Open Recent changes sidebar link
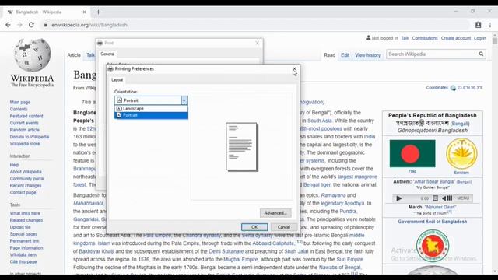 tap(26, 186)
